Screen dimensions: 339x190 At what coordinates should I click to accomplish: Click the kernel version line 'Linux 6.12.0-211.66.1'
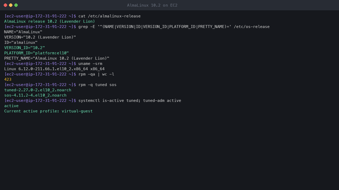pos(54,69)
